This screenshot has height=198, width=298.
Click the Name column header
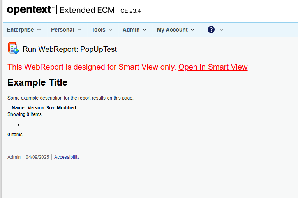18,108
